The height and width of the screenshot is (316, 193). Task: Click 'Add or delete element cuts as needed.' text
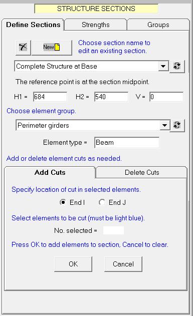64,158
